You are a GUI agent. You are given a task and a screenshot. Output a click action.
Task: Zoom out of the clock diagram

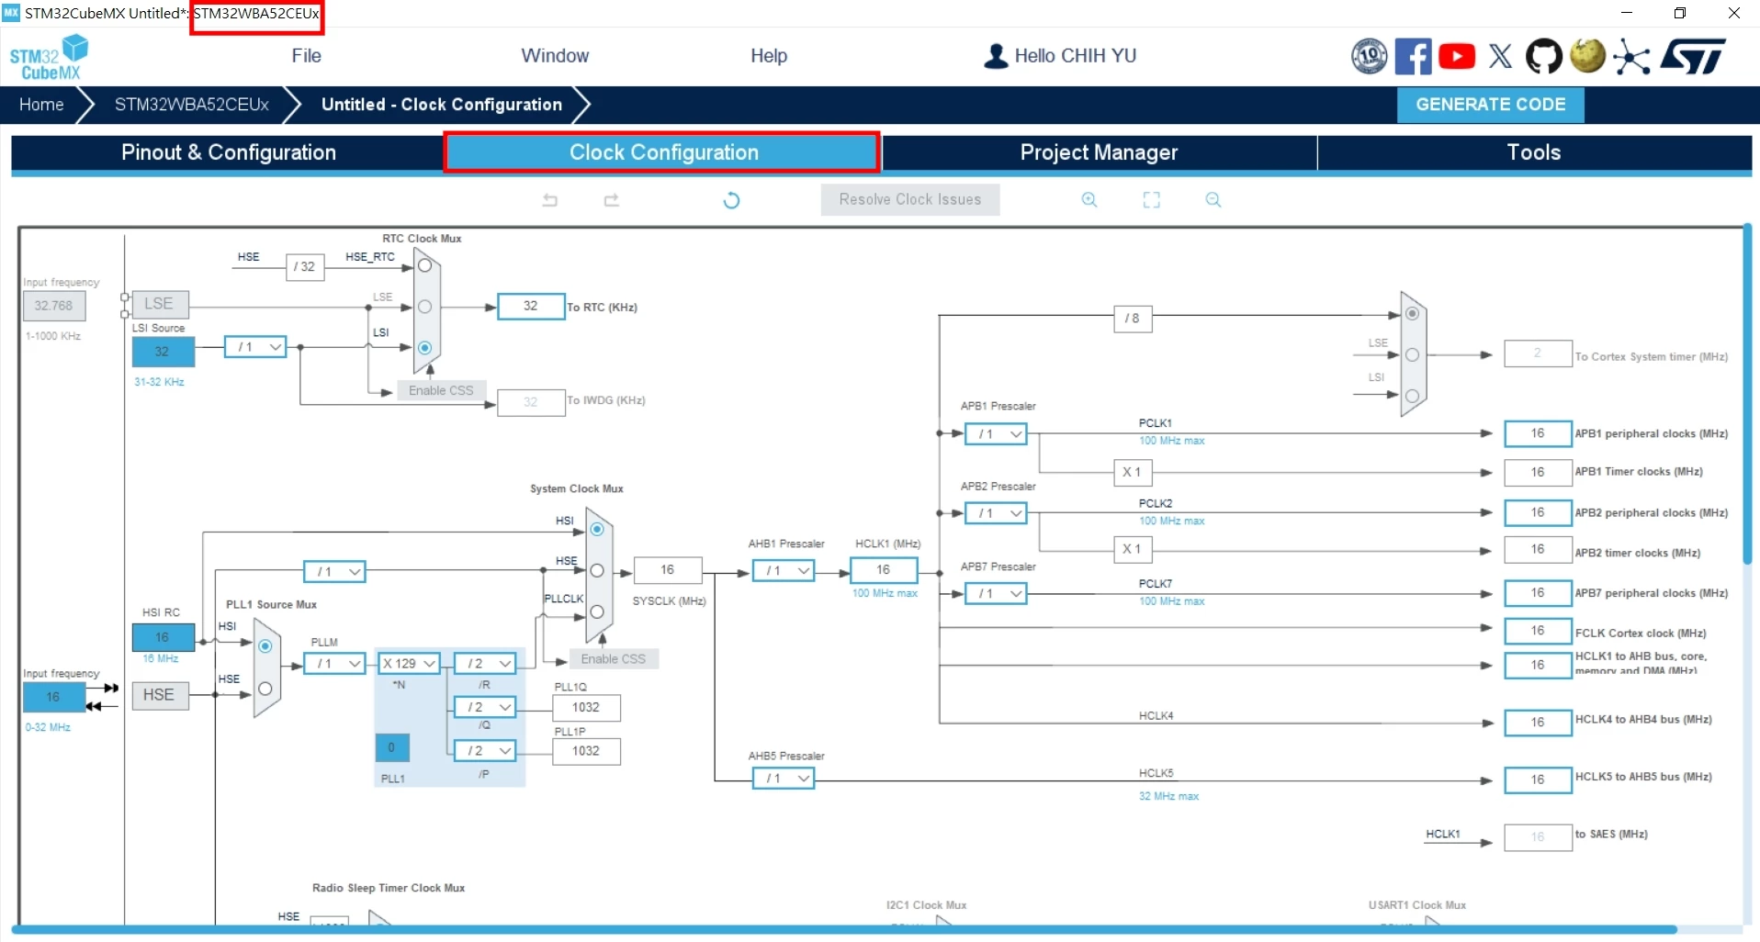[1213, 200]
